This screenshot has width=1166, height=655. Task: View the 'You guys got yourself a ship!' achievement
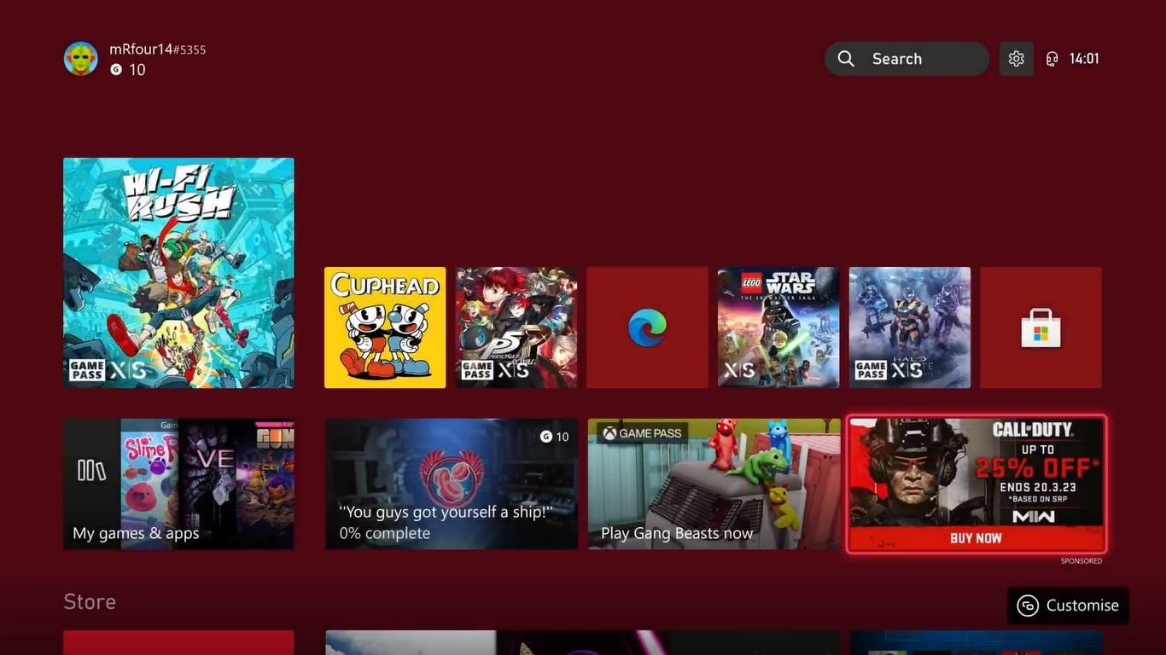(x=452, y=484)
